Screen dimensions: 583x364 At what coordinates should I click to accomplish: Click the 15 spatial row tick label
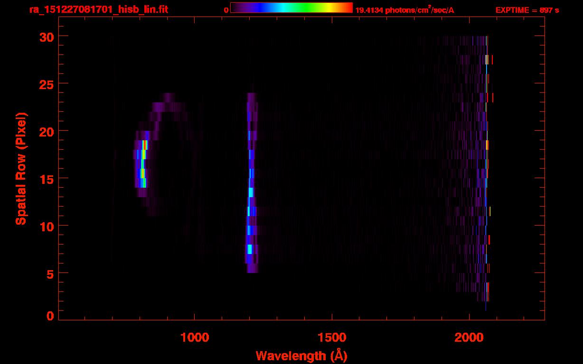[x=47, y=179]
